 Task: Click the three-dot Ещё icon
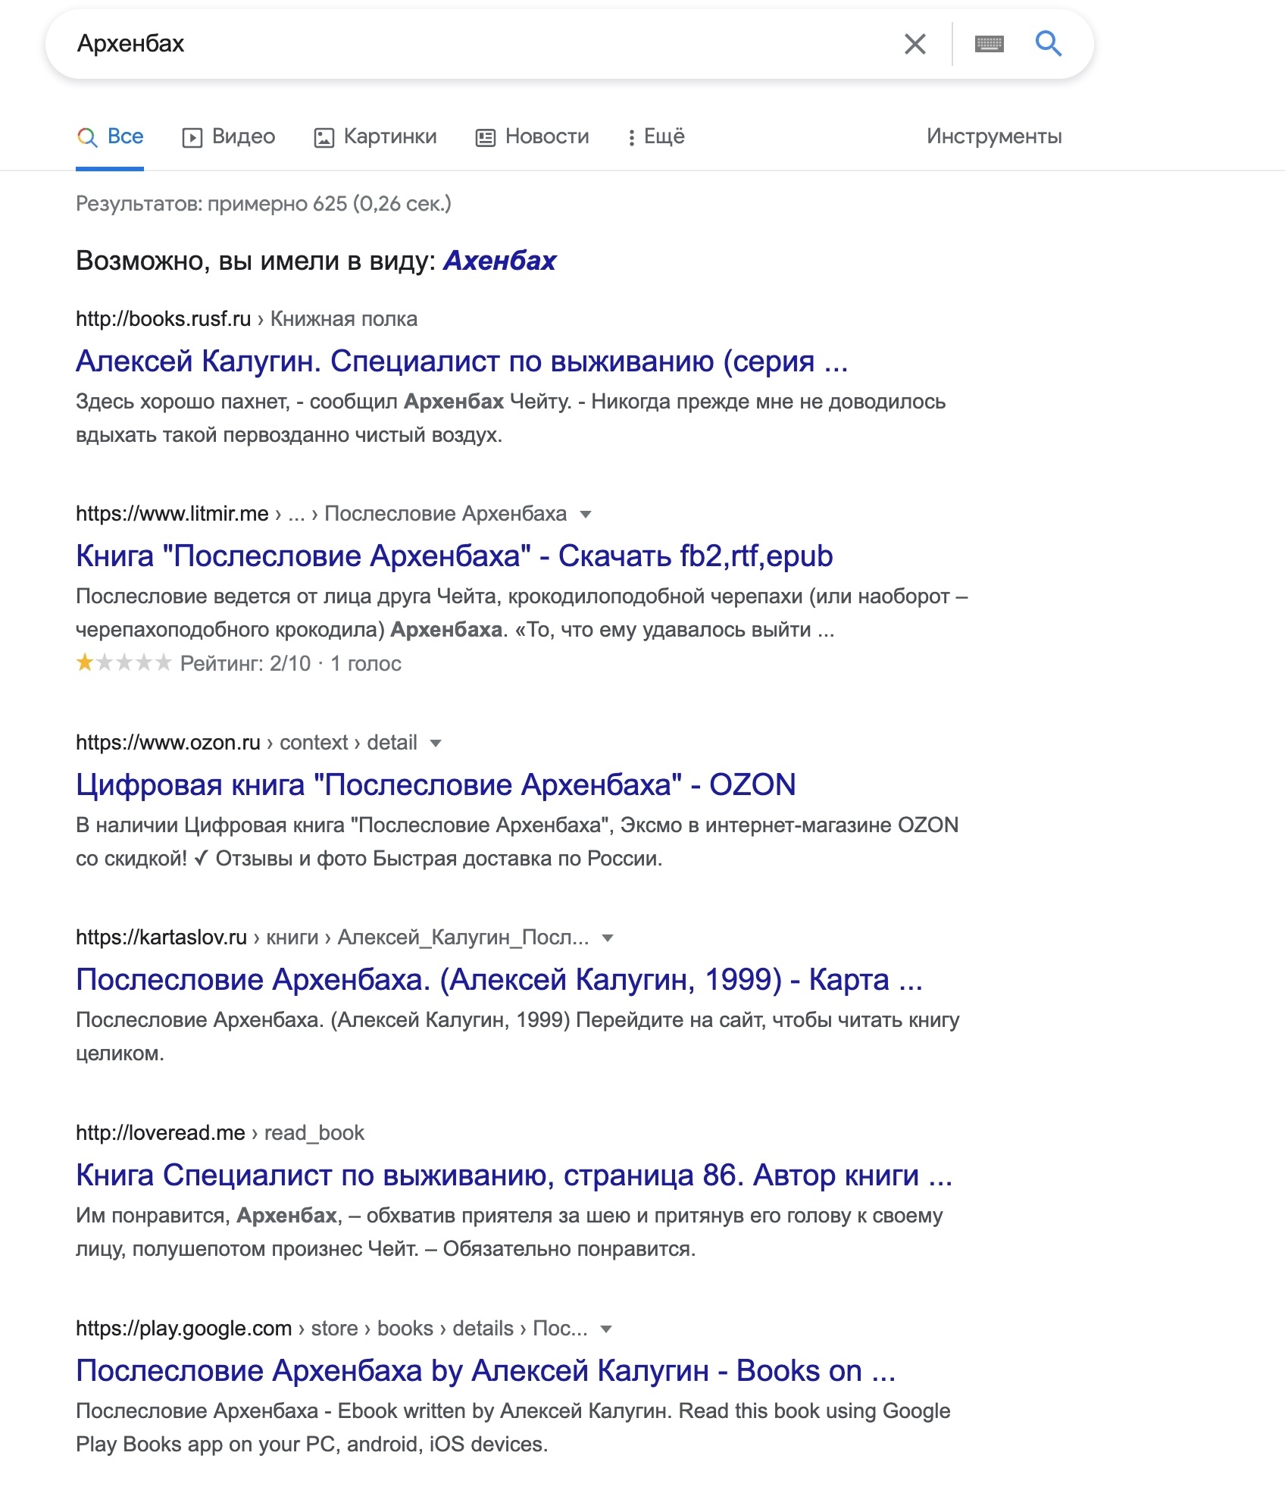click(x=631, y=137)
